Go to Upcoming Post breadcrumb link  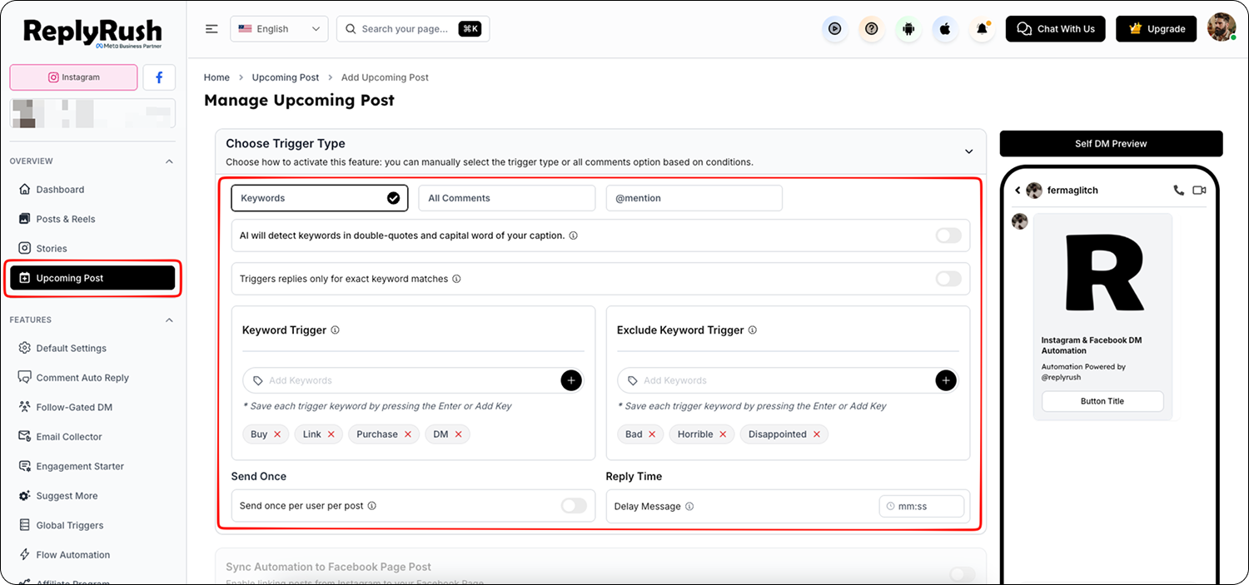coord(286,77)
